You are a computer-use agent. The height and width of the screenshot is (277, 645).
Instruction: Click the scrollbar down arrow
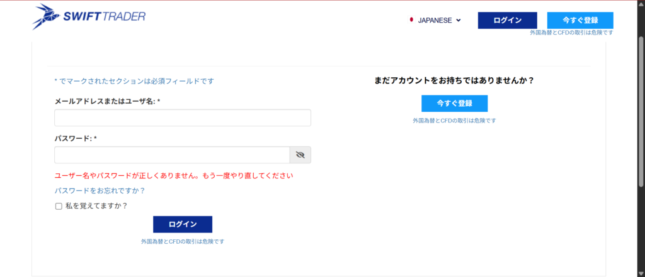pos(639,272)
